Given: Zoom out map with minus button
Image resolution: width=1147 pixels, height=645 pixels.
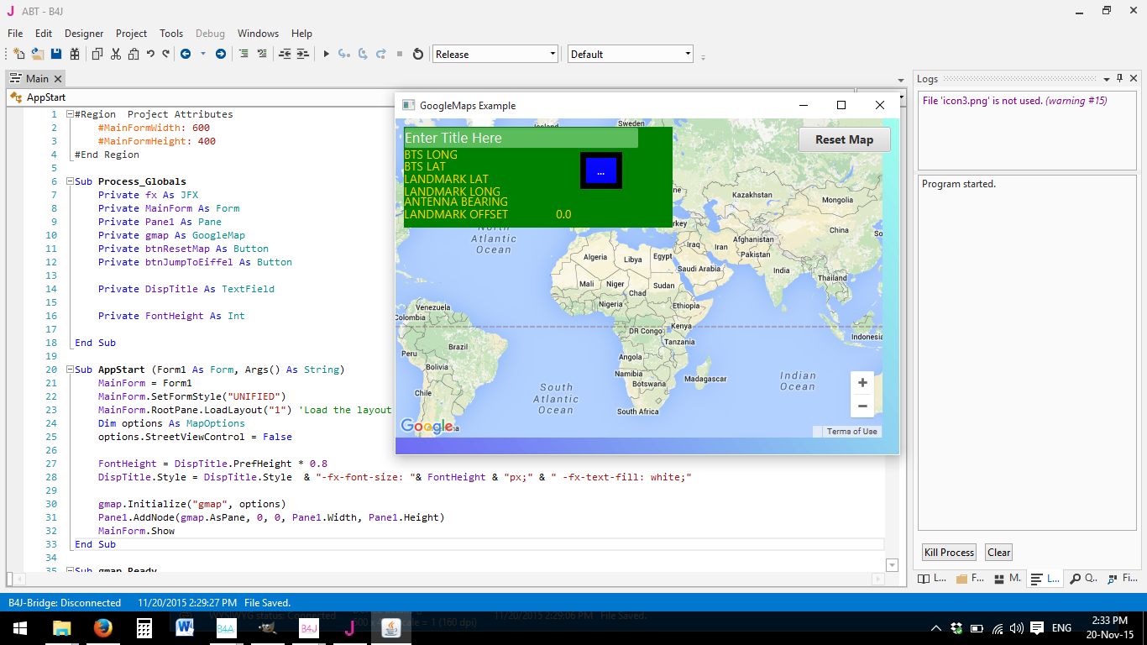Looking at the screenshot, I should coord(862,406).
